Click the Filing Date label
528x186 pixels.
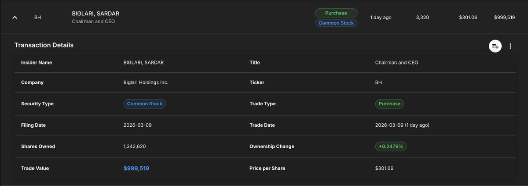point(33,125)
